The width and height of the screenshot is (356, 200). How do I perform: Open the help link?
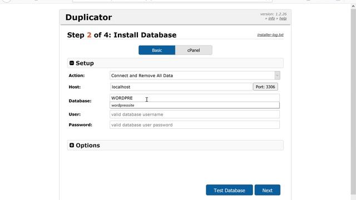pyautogui.click(x=283, y=18)
